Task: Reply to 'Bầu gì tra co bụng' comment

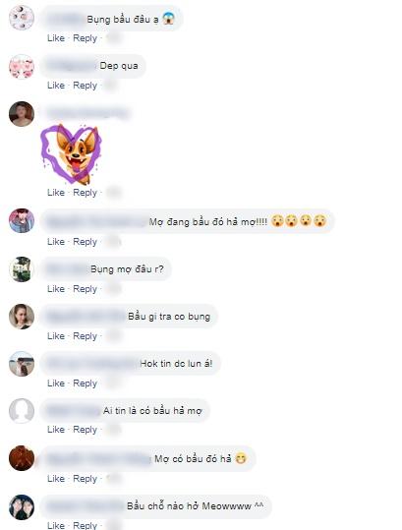Action: [x=86, y=336]
